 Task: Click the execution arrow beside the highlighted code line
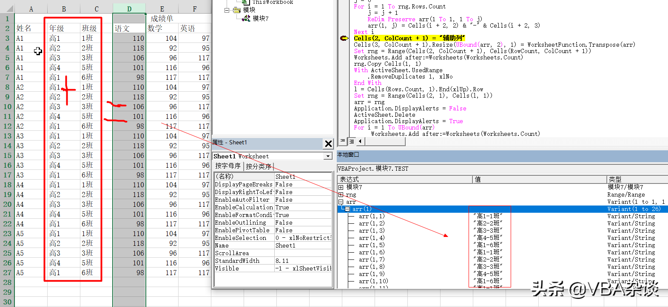(x=344, y=38)
